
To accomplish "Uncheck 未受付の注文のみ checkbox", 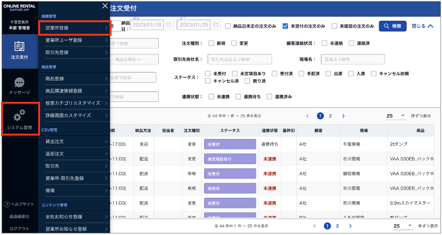I will pyautogui.click(x=286, y=26).
